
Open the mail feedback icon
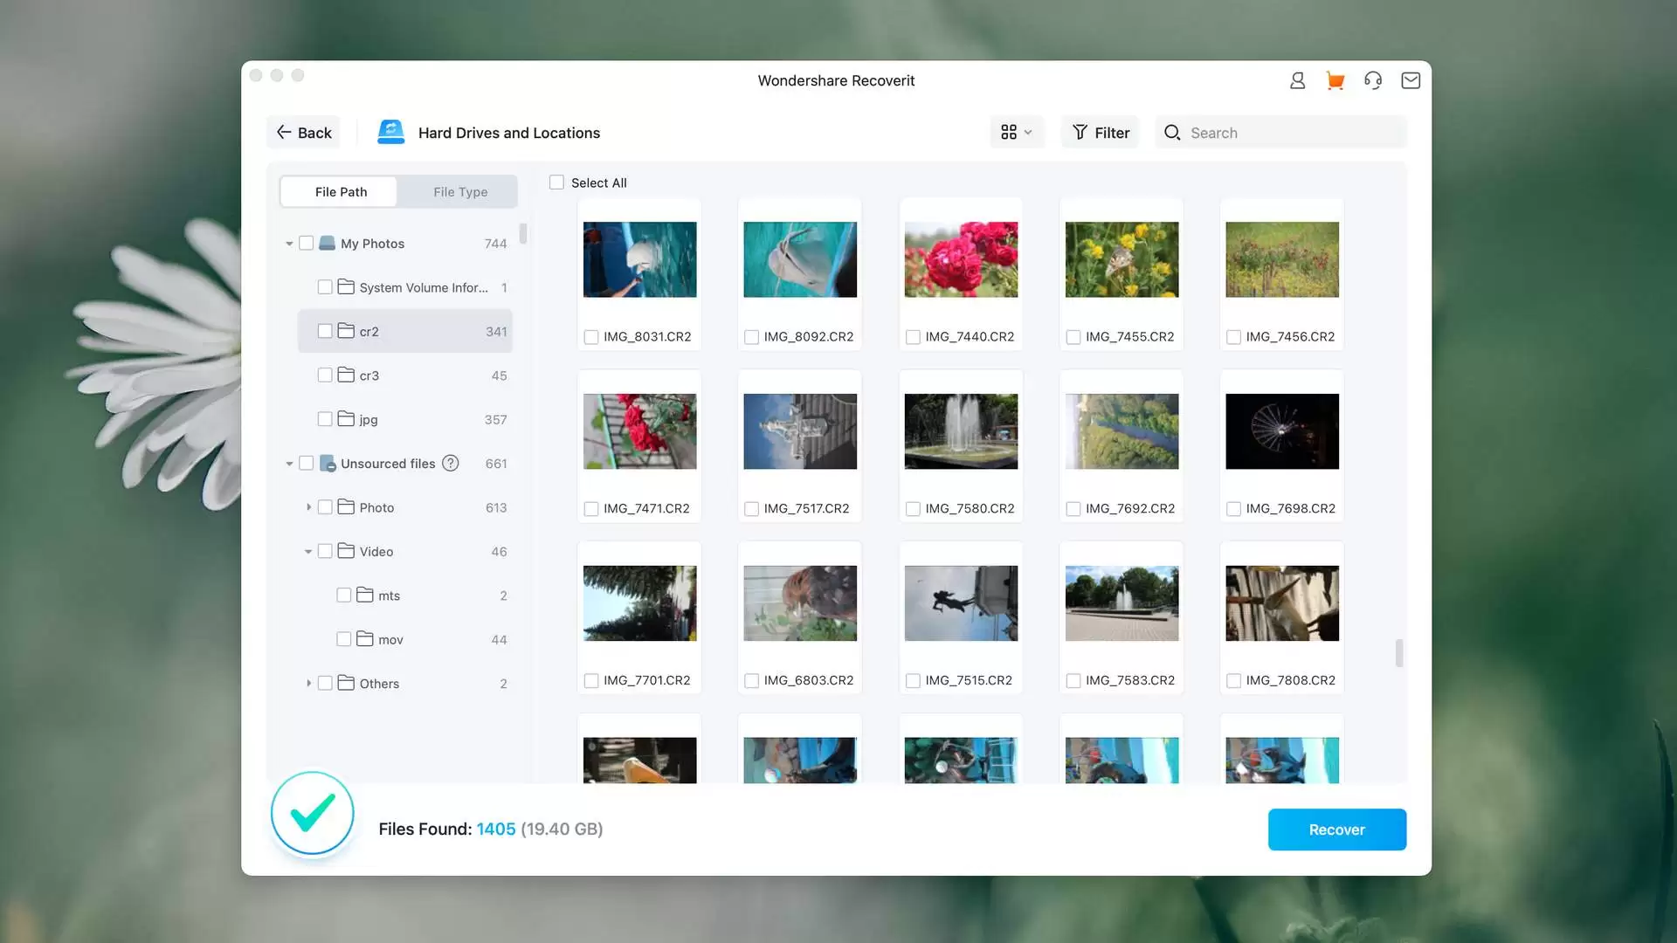point(1410,80)
